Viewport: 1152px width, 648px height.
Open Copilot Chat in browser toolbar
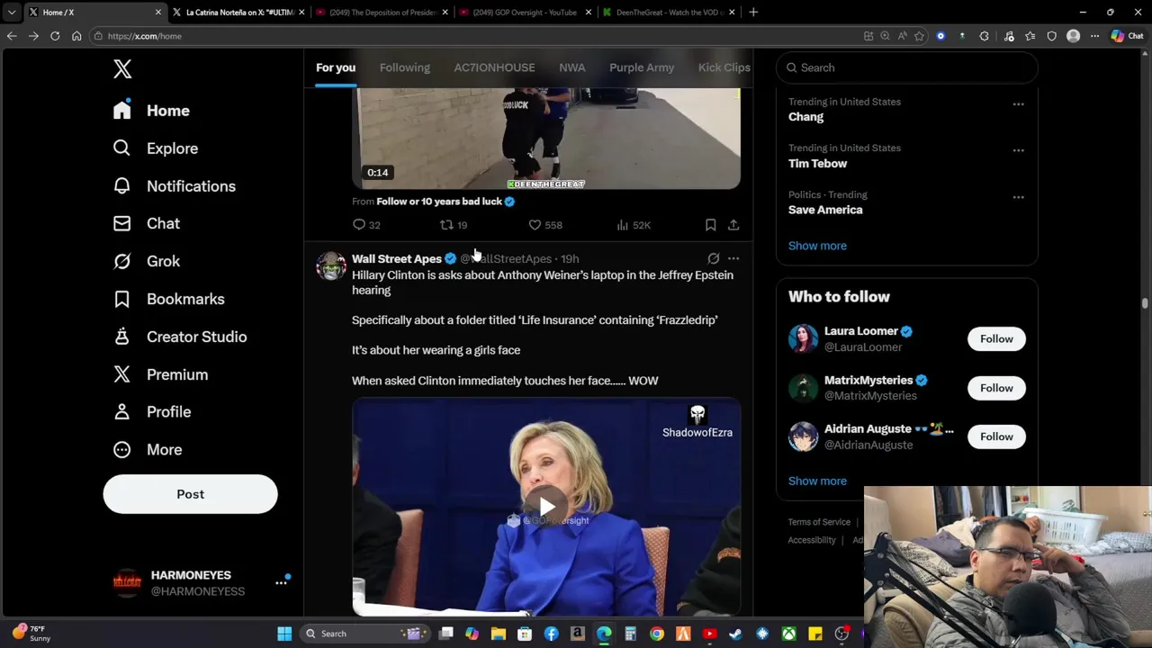[1127, 36]
